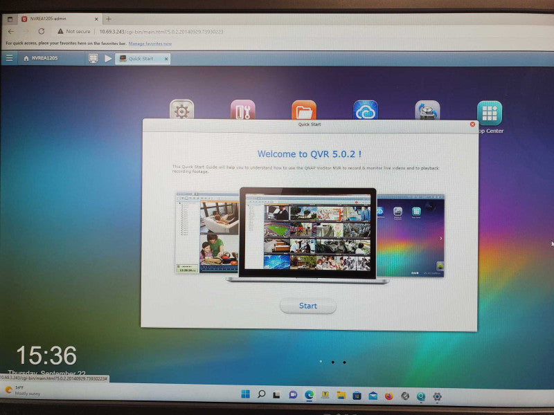Screen dimensions: 554x415
Task: Click the Welcome to QVR 5.0.2 heading
Action: point(309,154)
